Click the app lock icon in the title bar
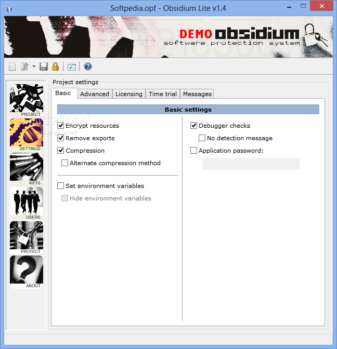 pyautogui.click(x=9, y=8)
